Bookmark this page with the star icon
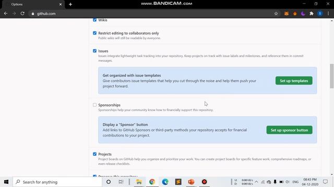The image size is (334, 187). [276, 14]
